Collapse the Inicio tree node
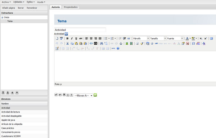The width and height of the screenshot is (216, 138). click(2, 18)
